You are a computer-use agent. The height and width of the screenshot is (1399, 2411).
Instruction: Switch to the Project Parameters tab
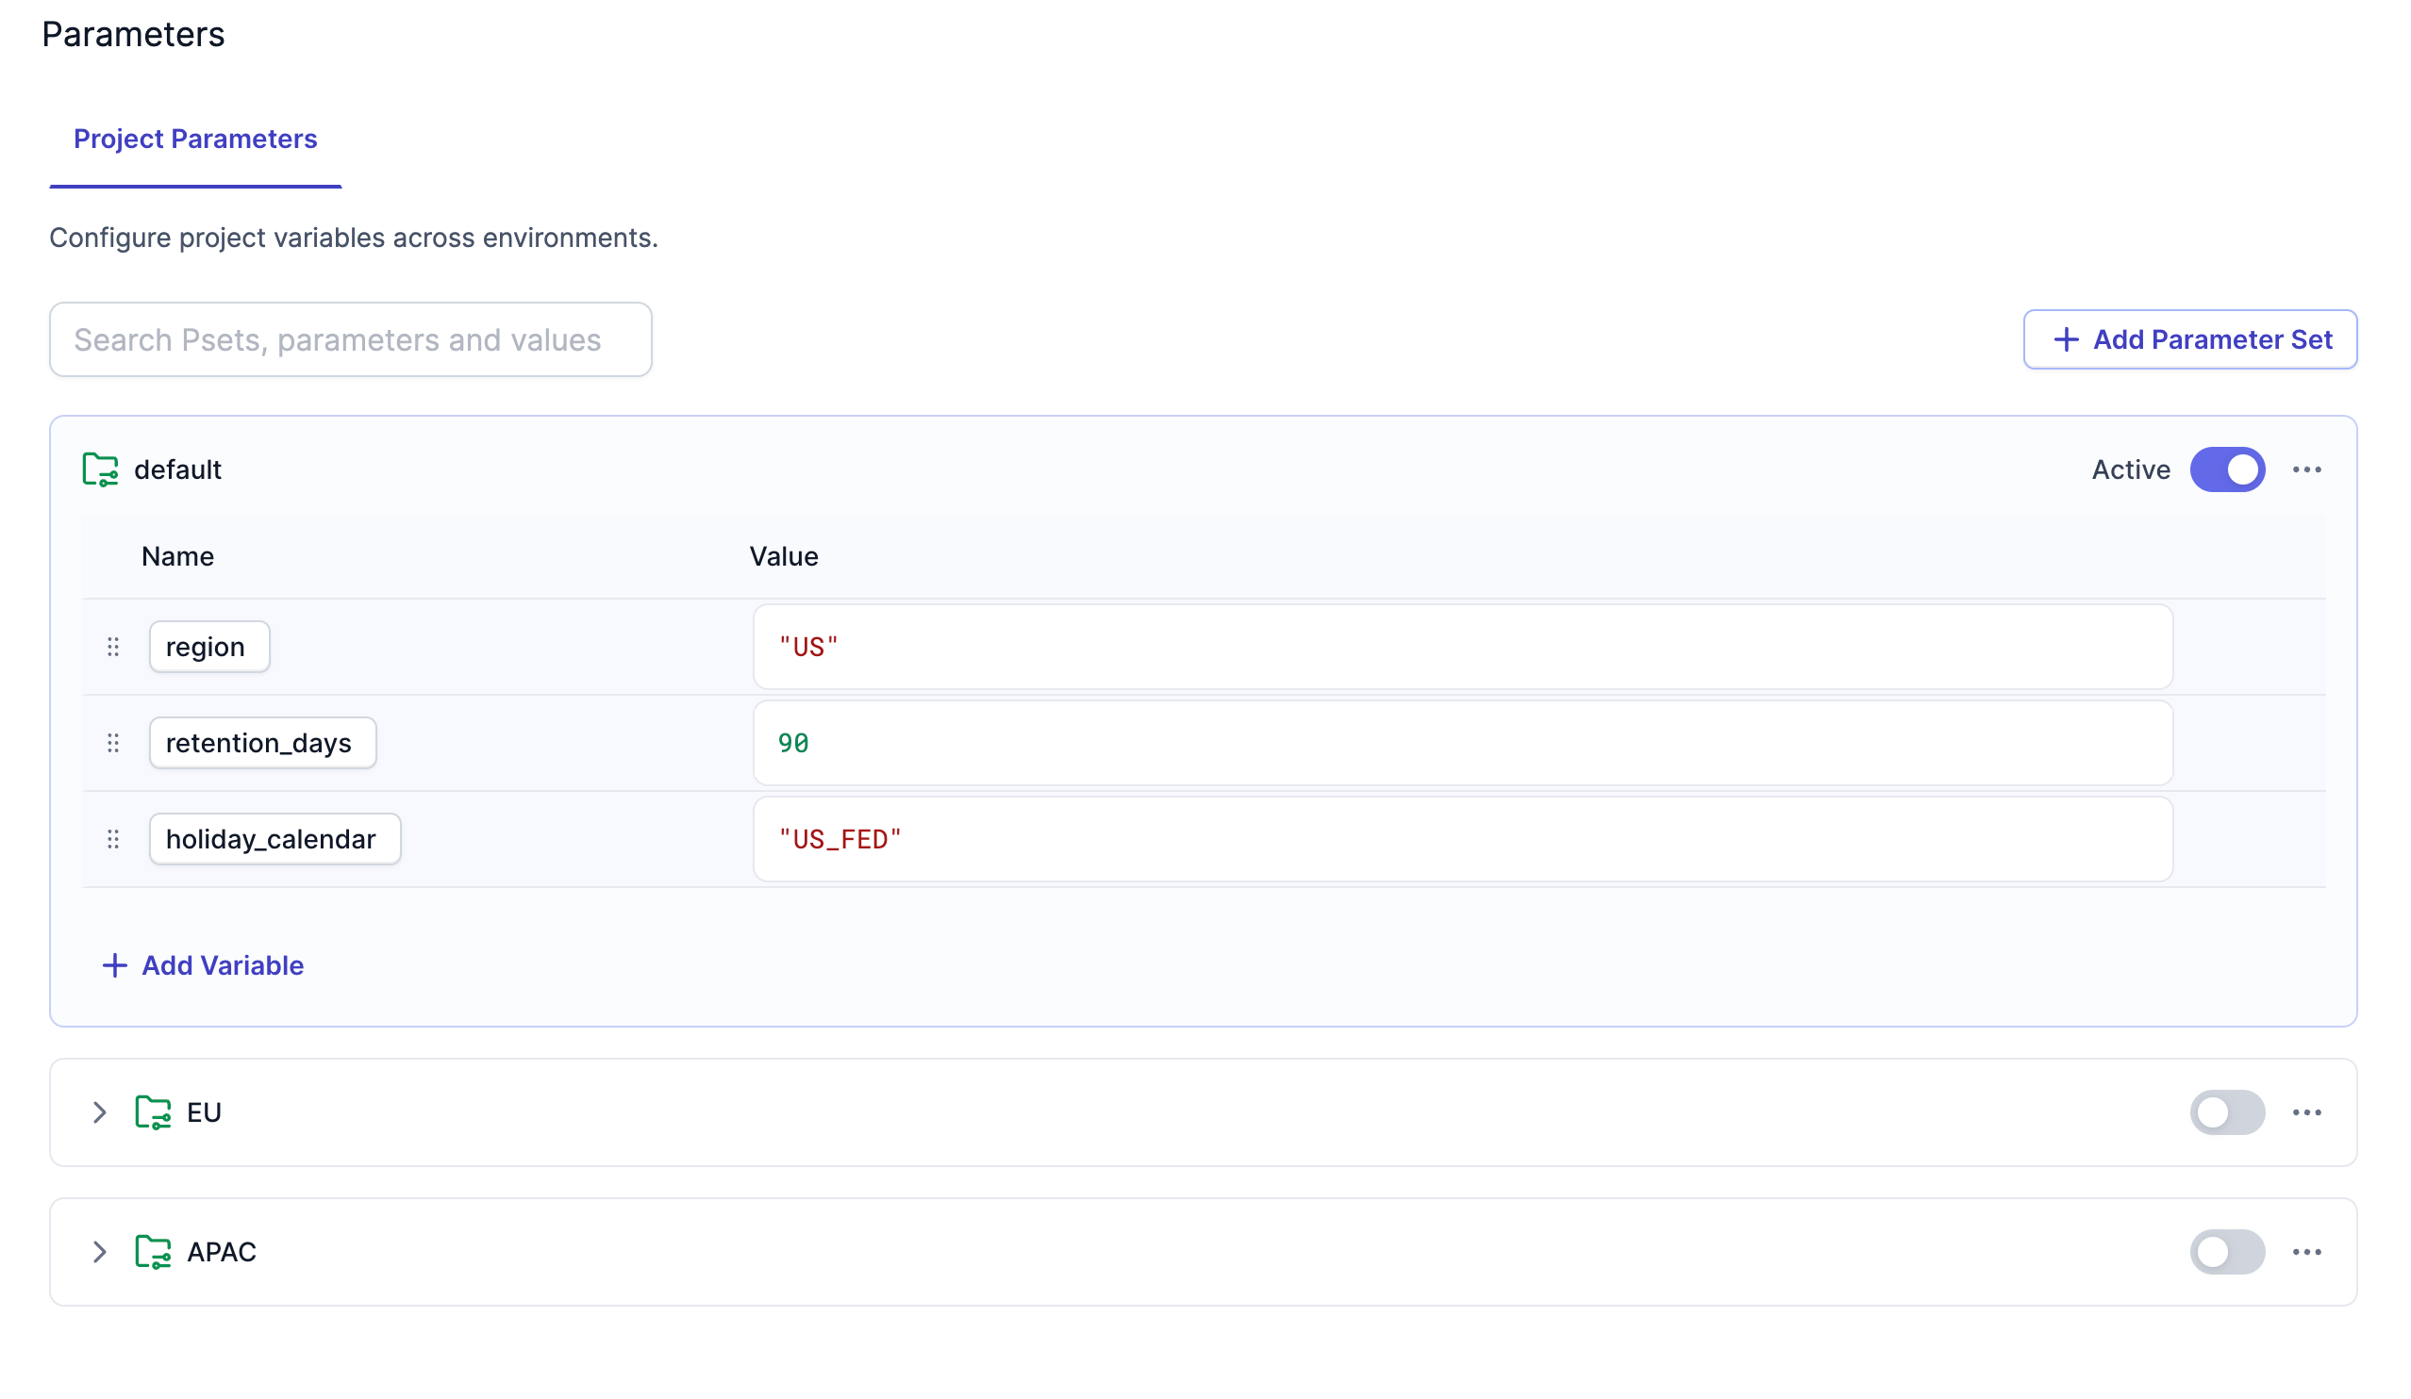pos(195,140)
